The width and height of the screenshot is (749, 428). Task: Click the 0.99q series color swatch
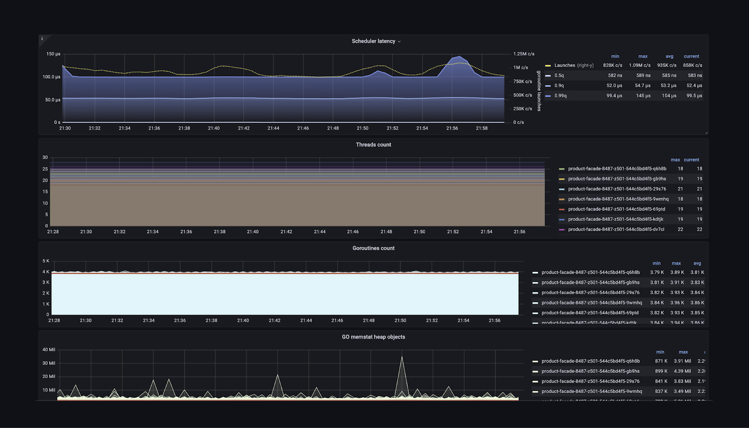[x=548, y=95]
